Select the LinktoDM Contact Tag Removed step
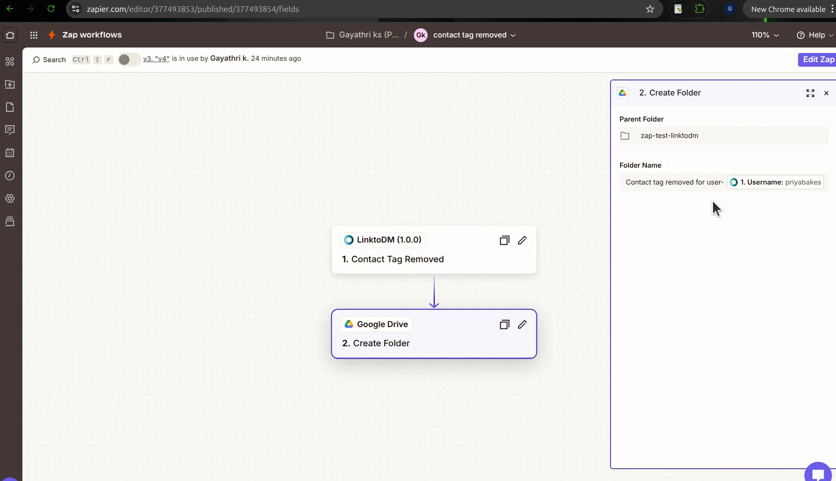Screen dimensions: 836x481 434,249
